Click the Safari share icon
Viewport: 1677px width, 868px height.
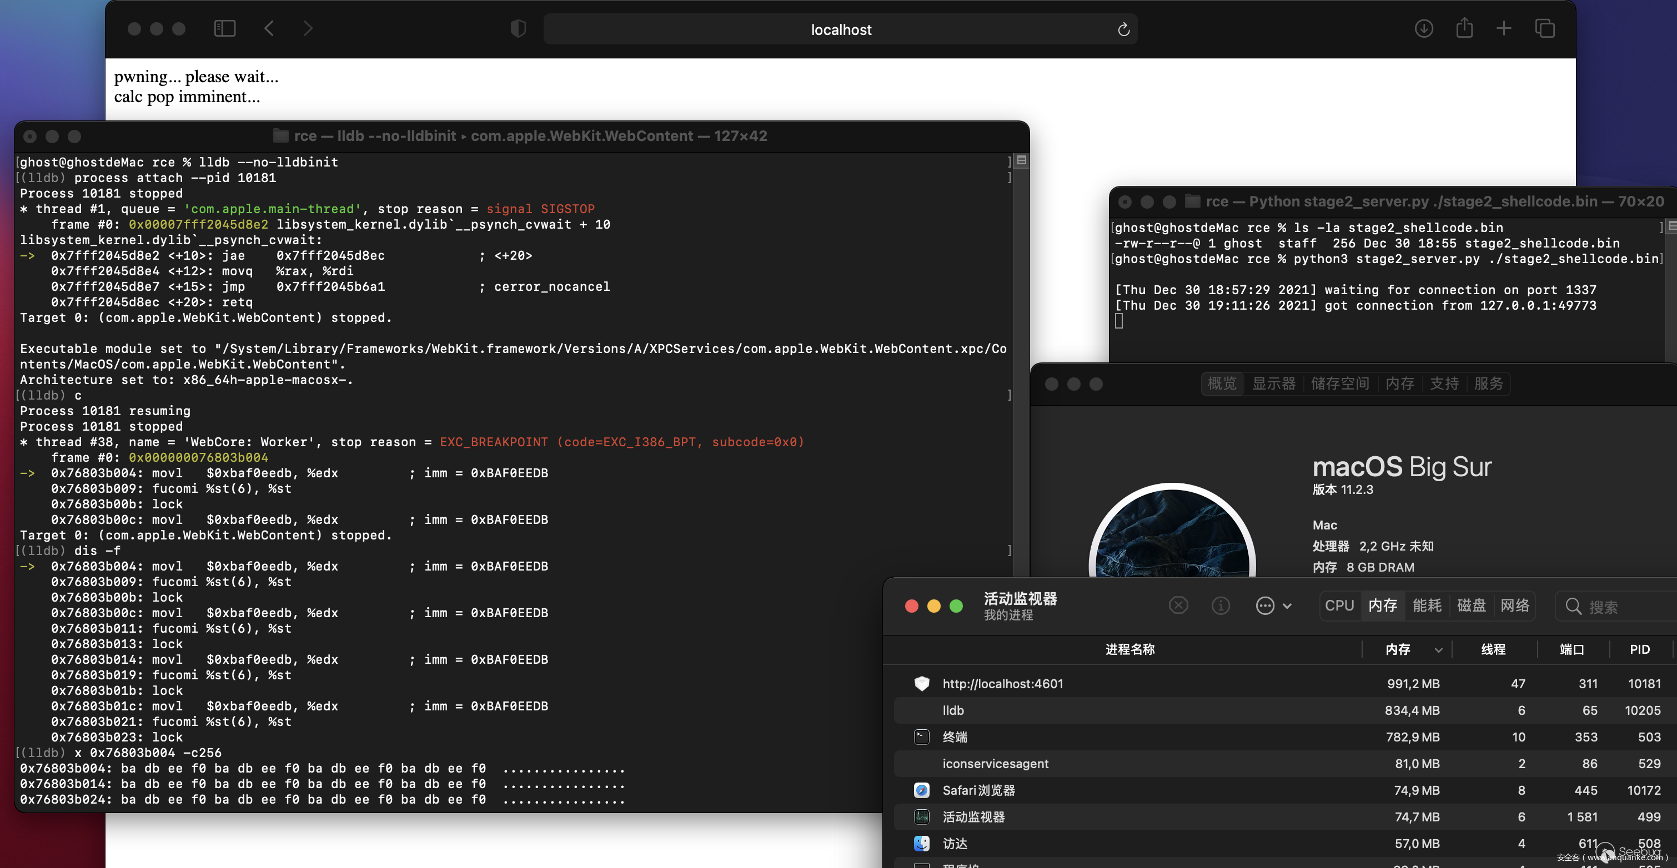point(1464,29)
